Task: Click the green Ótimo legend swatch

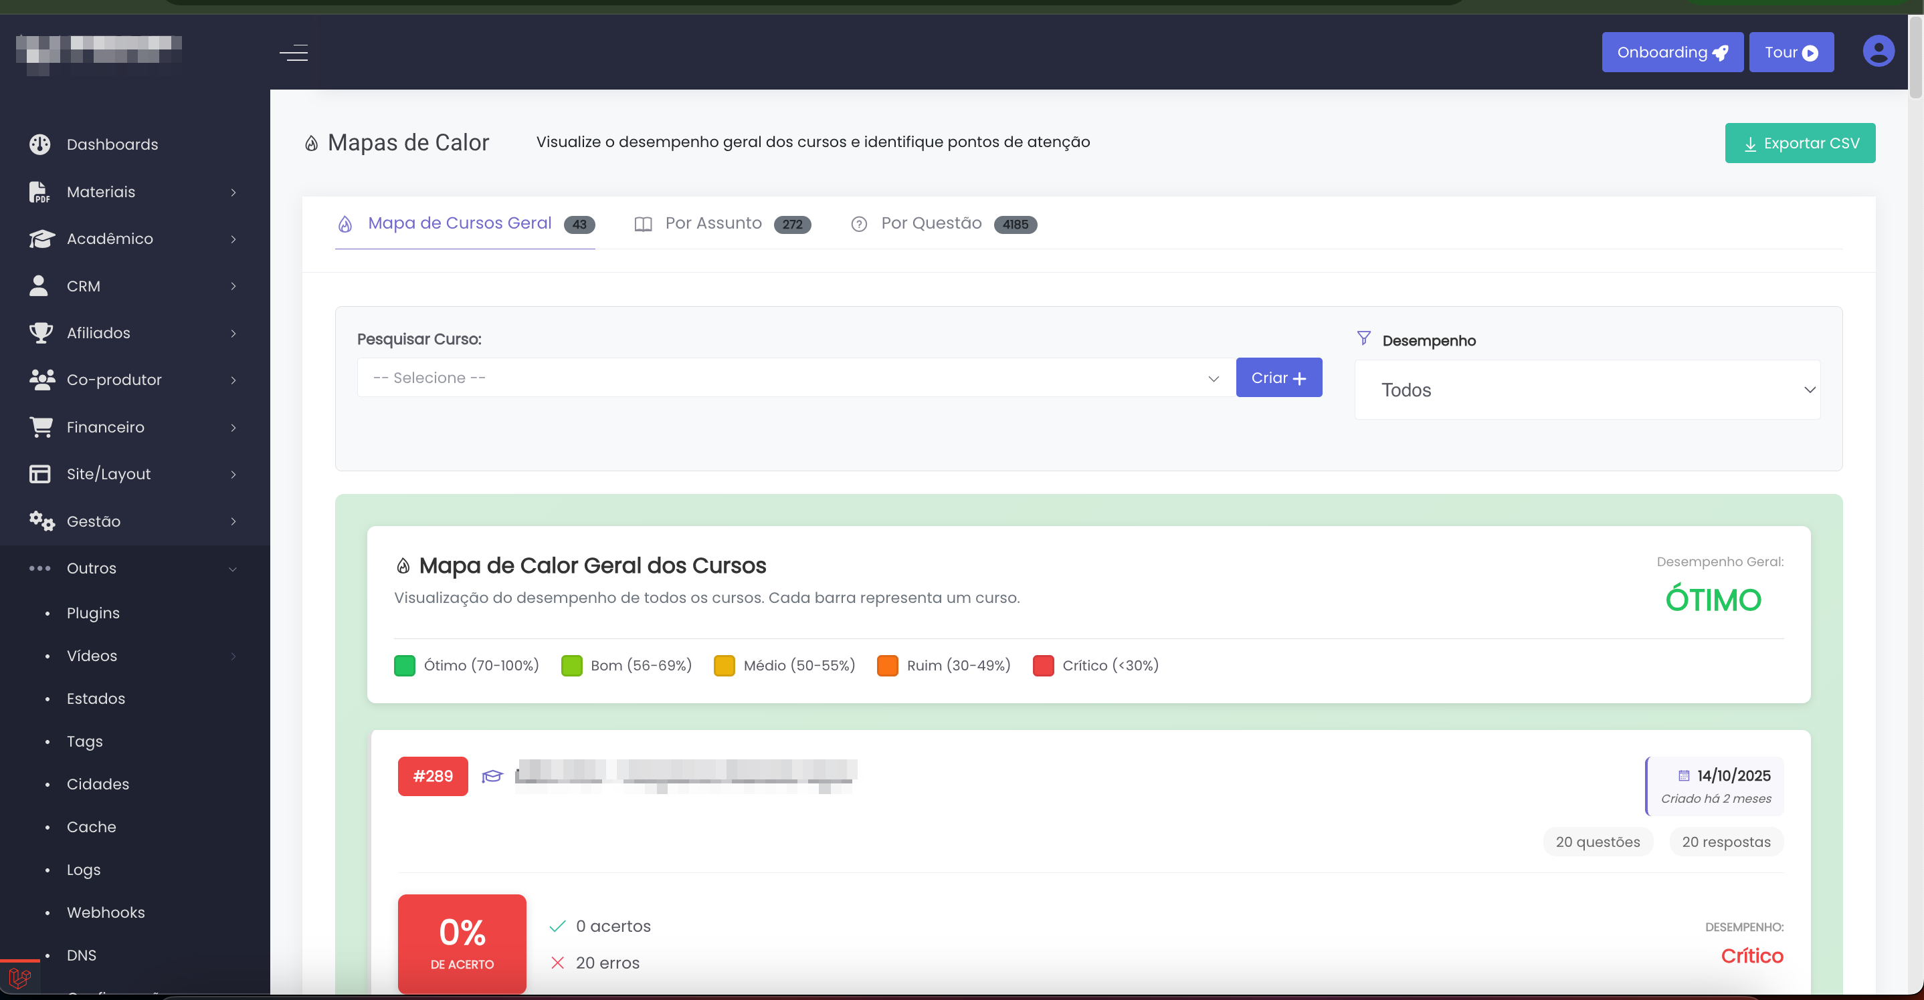Action: [404, 666]
